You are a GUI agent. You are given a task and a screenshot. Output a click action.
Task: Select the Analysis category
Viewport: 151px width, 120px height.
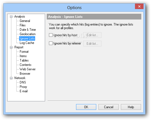tap(20, 16)
